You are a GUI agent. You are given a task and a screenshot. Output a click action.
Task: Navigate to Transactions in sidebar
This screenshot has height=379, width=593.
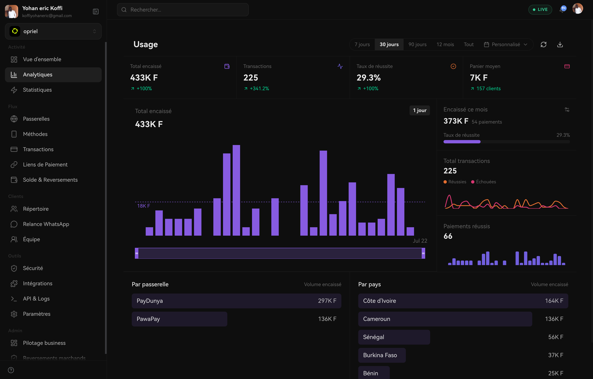pyautogui.click(x=53, y=149)
